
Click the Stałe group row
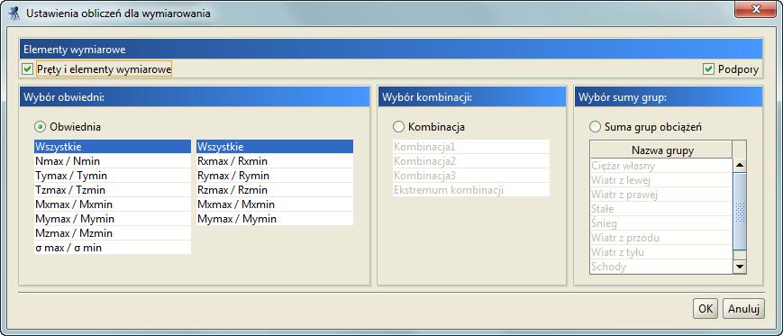click(x=661, y=209)
